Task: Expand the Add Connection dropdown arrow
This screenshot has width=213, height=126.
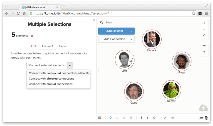Action: 132,39
